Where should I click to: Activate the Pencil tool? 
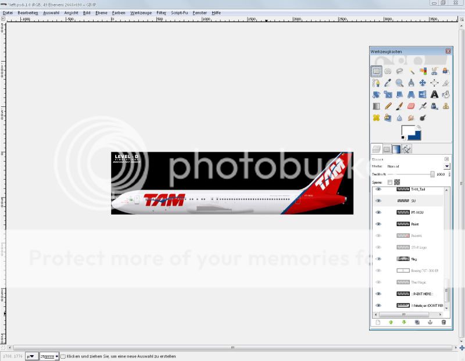click(x=388, y=106)
